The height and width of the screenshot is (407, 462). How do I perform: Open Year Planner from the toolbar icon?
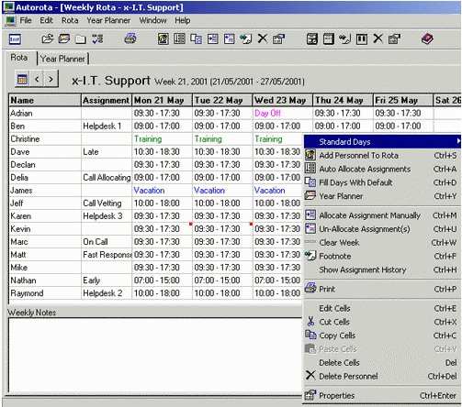click(x=64, y=38)
